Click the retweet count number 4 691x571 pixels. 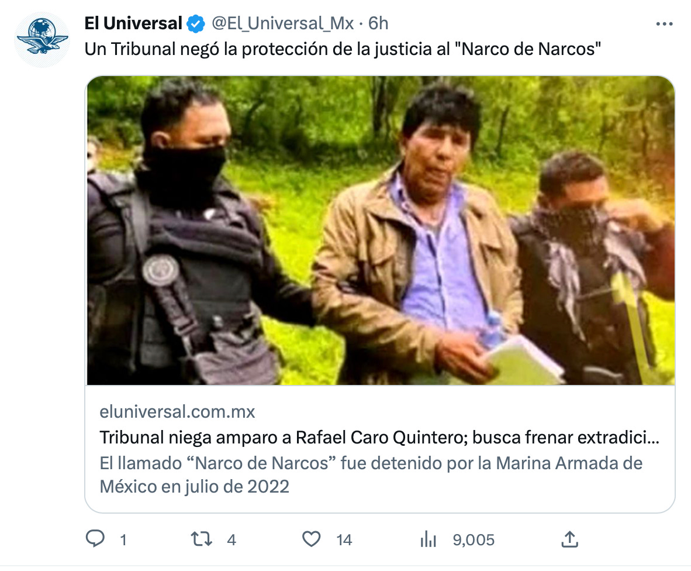[x=232, y=539]
